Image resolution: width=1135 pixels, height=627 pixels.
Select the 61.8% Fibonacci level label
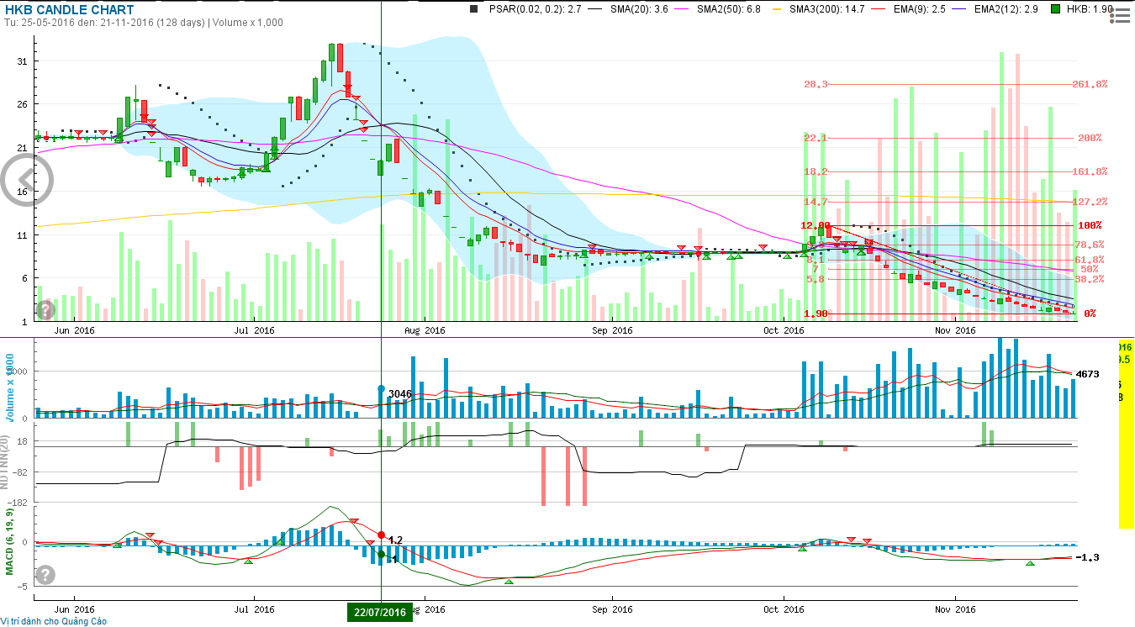click(x=1090, y=260)
